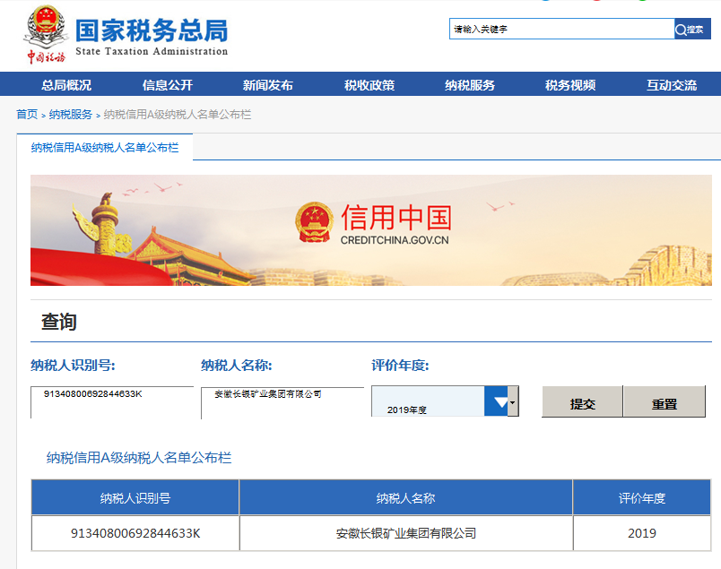The width and height of the screenshot is (721, 569).
Task: Click the 提交 submit button
Action: pyautogui.click(x=582, y=401)
